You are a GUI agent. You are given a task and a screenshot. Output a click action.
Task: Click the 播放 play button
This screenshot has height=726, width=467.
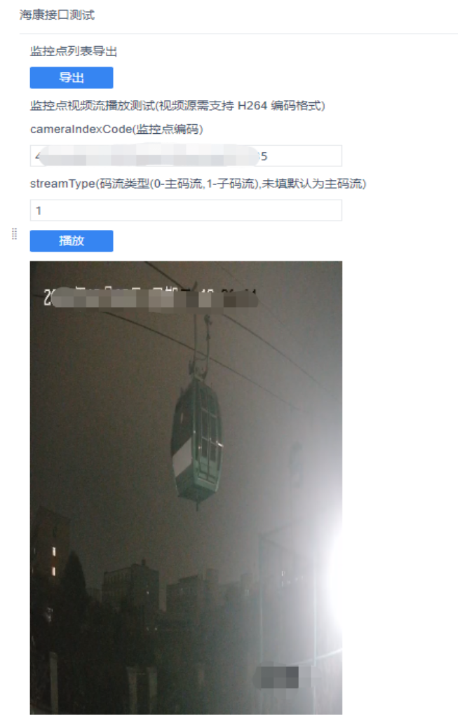[x=72, y=241]
